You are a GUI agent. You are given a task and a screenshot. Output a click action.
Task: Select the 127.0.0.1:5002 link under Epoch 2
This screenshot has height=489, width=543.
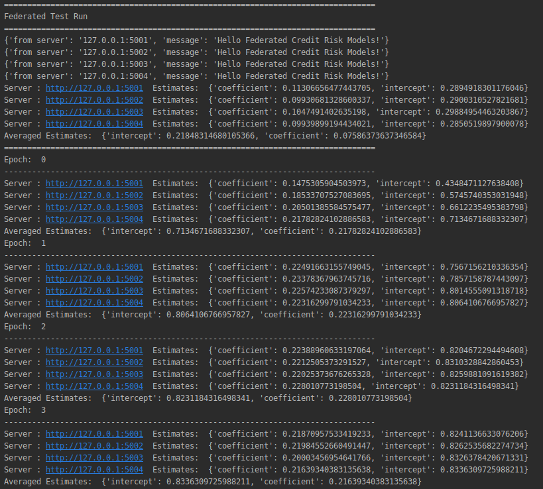[x=94, y=362]
